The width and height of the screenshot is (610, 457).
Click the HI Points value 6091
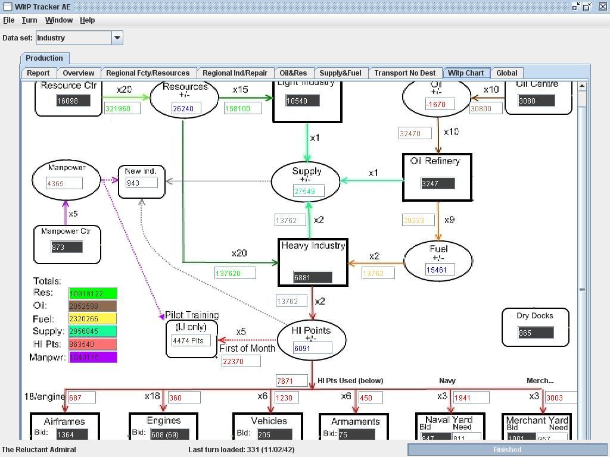point(312,348)
